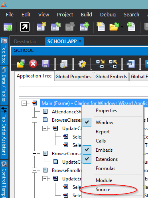Click the new solution icon with star

pos(41,26)
